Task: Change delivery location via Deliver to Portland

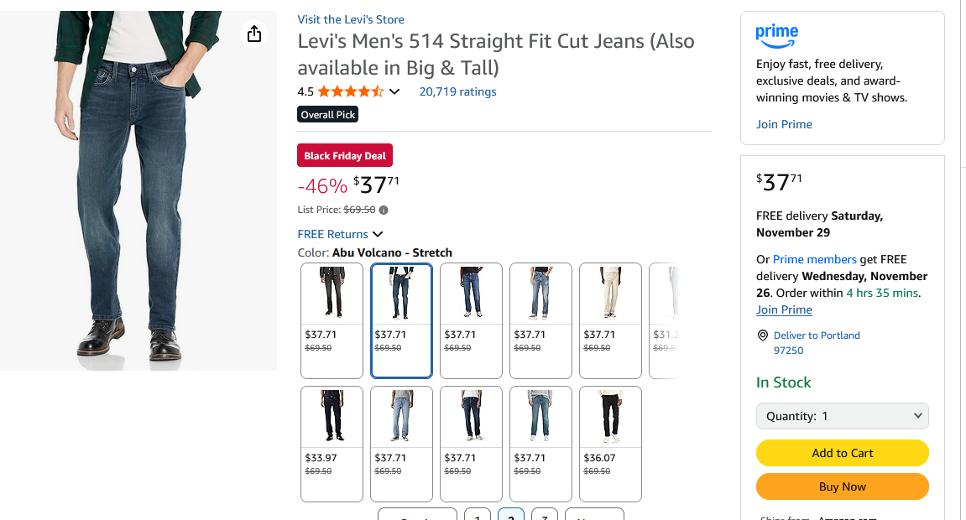Action: tap(817, 335)
